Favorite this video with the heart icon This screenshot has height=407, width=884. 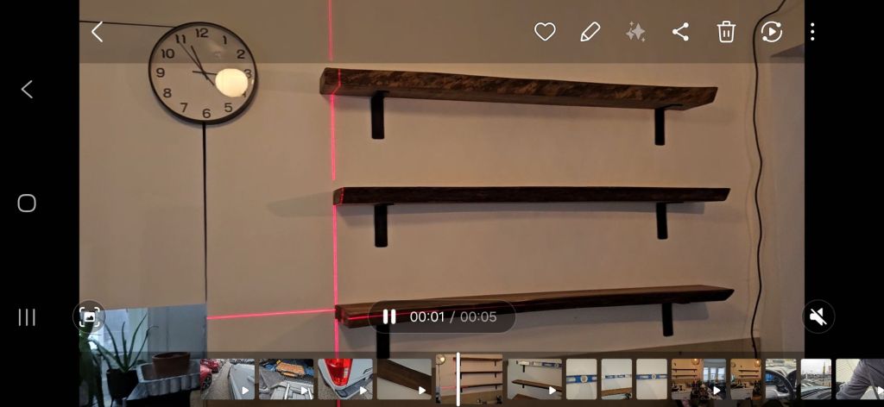pyautogui.click(x=544, y=32)
